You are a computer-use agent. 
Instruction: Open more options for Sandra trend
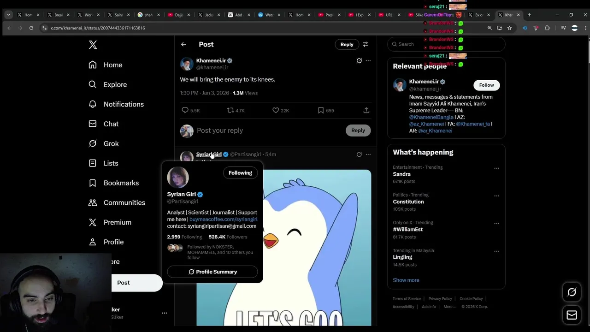pos(496,168)
